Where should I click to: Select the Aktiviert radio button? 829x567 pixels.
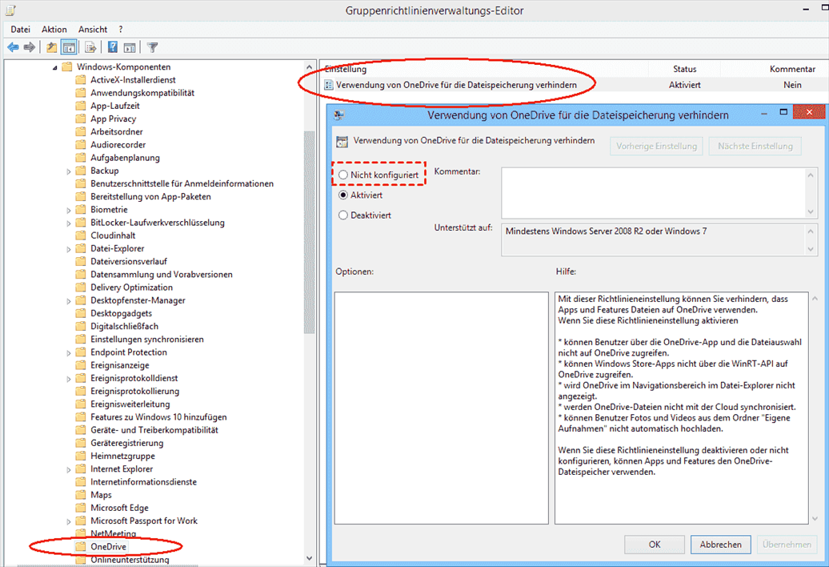343,195
